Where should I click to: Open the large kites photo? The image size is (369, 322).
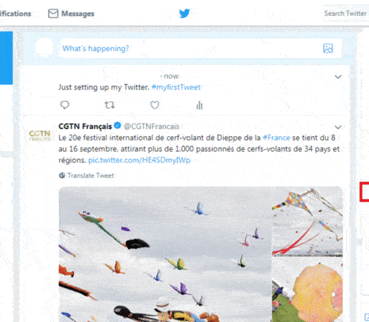point(165,254)
